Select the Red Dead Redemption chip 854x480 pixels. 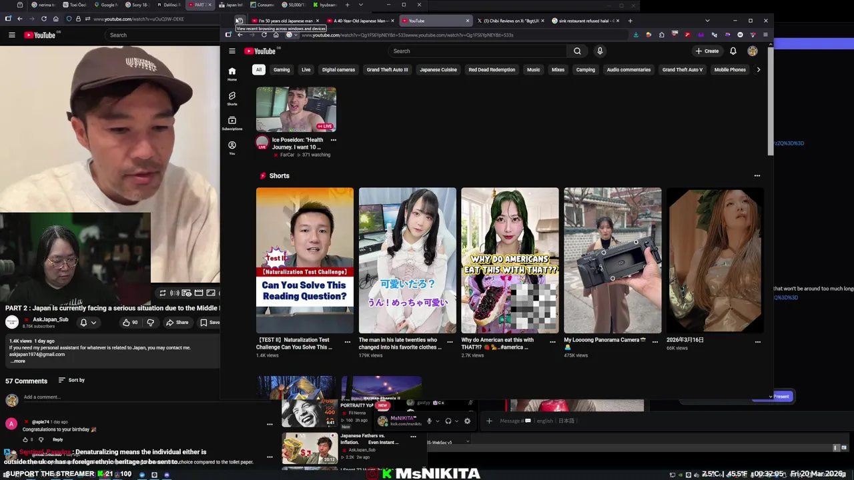click(492, 69)
